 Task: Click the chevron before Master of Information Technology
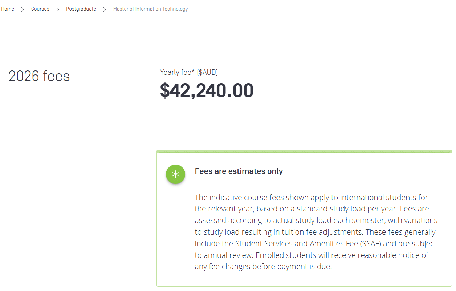click(x=104, y=9)
